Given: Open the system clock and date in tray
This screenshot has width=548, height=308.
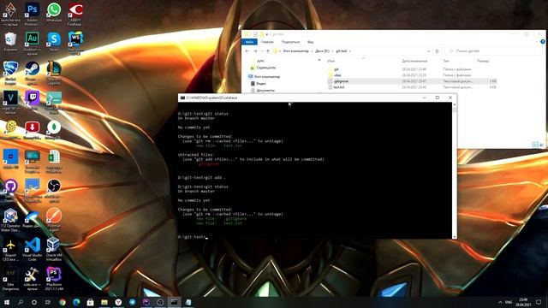Looking at the screenshot, I should point(523,302).
